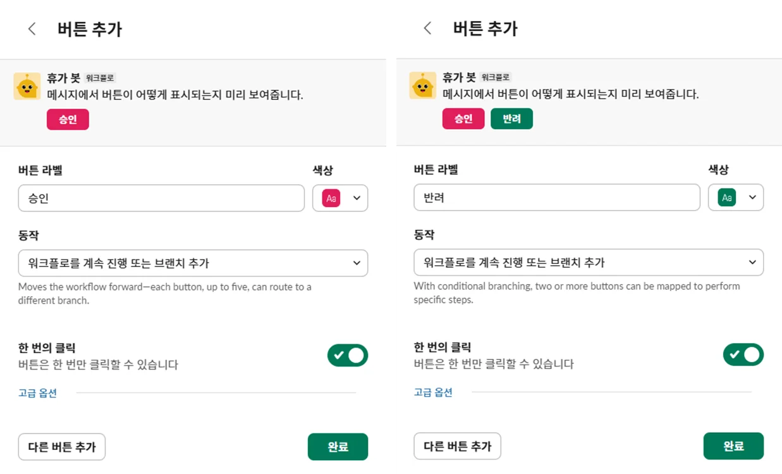Expand 고급 옵션 in right panel
The width and height of the screenshot is (782, 474).
pyautogui.click(x=433, y=392)
